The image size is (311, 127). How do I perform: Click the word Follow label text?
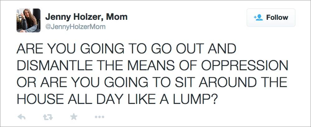[x=277, y=18]
